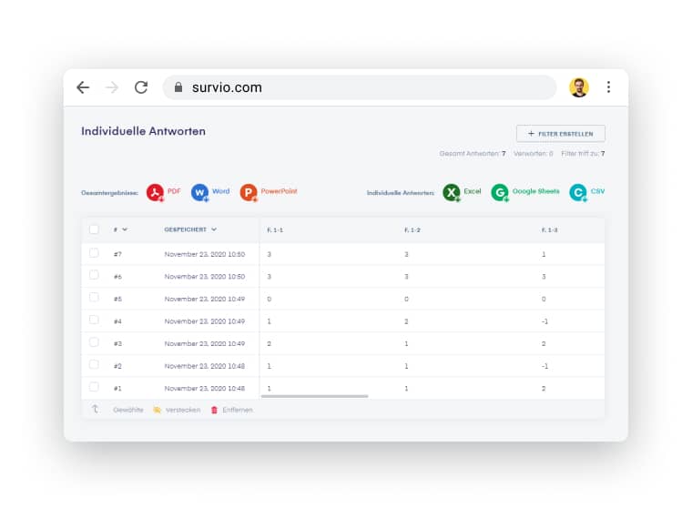692x519 pixels.
Task: Select checkbox for response #6
Action: tap(94, 275)
